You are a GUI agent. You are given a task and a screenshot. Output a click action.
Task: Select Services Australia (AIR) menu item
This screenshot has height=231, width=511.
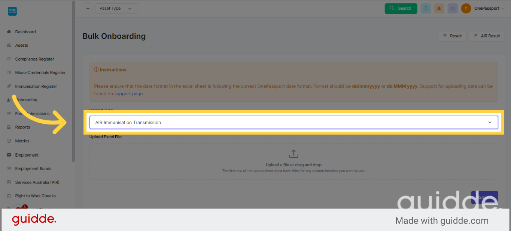[x=37, y=182]
